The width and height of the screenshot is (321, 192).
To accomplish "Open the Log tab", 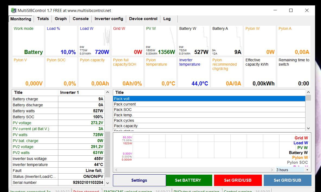I will point(167,19).
